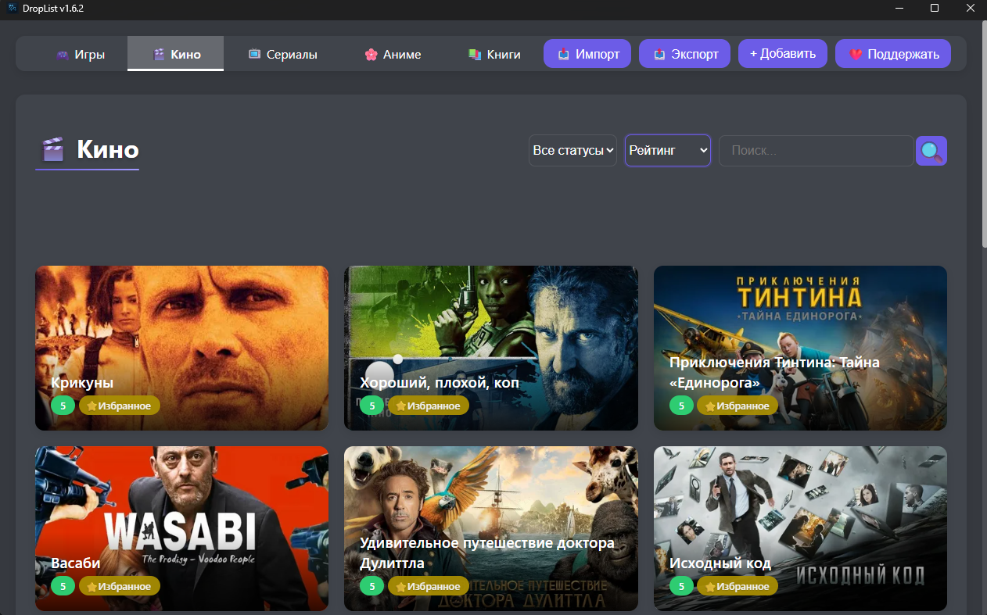The height and width of the screenshot is (615, 987).
Task: Click the TV icon on Сериалы tab
Action: [x=254, y=55]
